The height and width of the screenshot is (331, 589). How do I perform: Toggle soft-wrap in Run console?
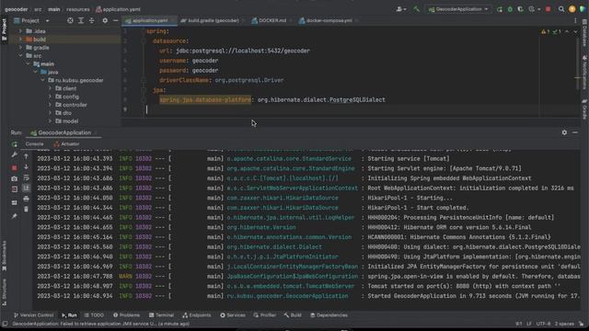tap(26, 177)
